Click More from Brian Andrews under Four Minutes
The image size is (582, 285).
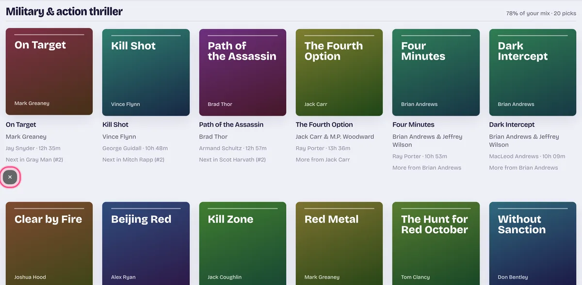click(427, 168)
